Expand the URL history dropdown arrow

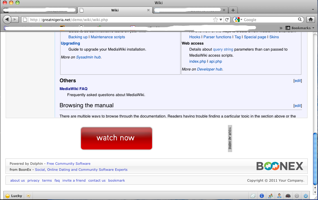tap(221, 20)
